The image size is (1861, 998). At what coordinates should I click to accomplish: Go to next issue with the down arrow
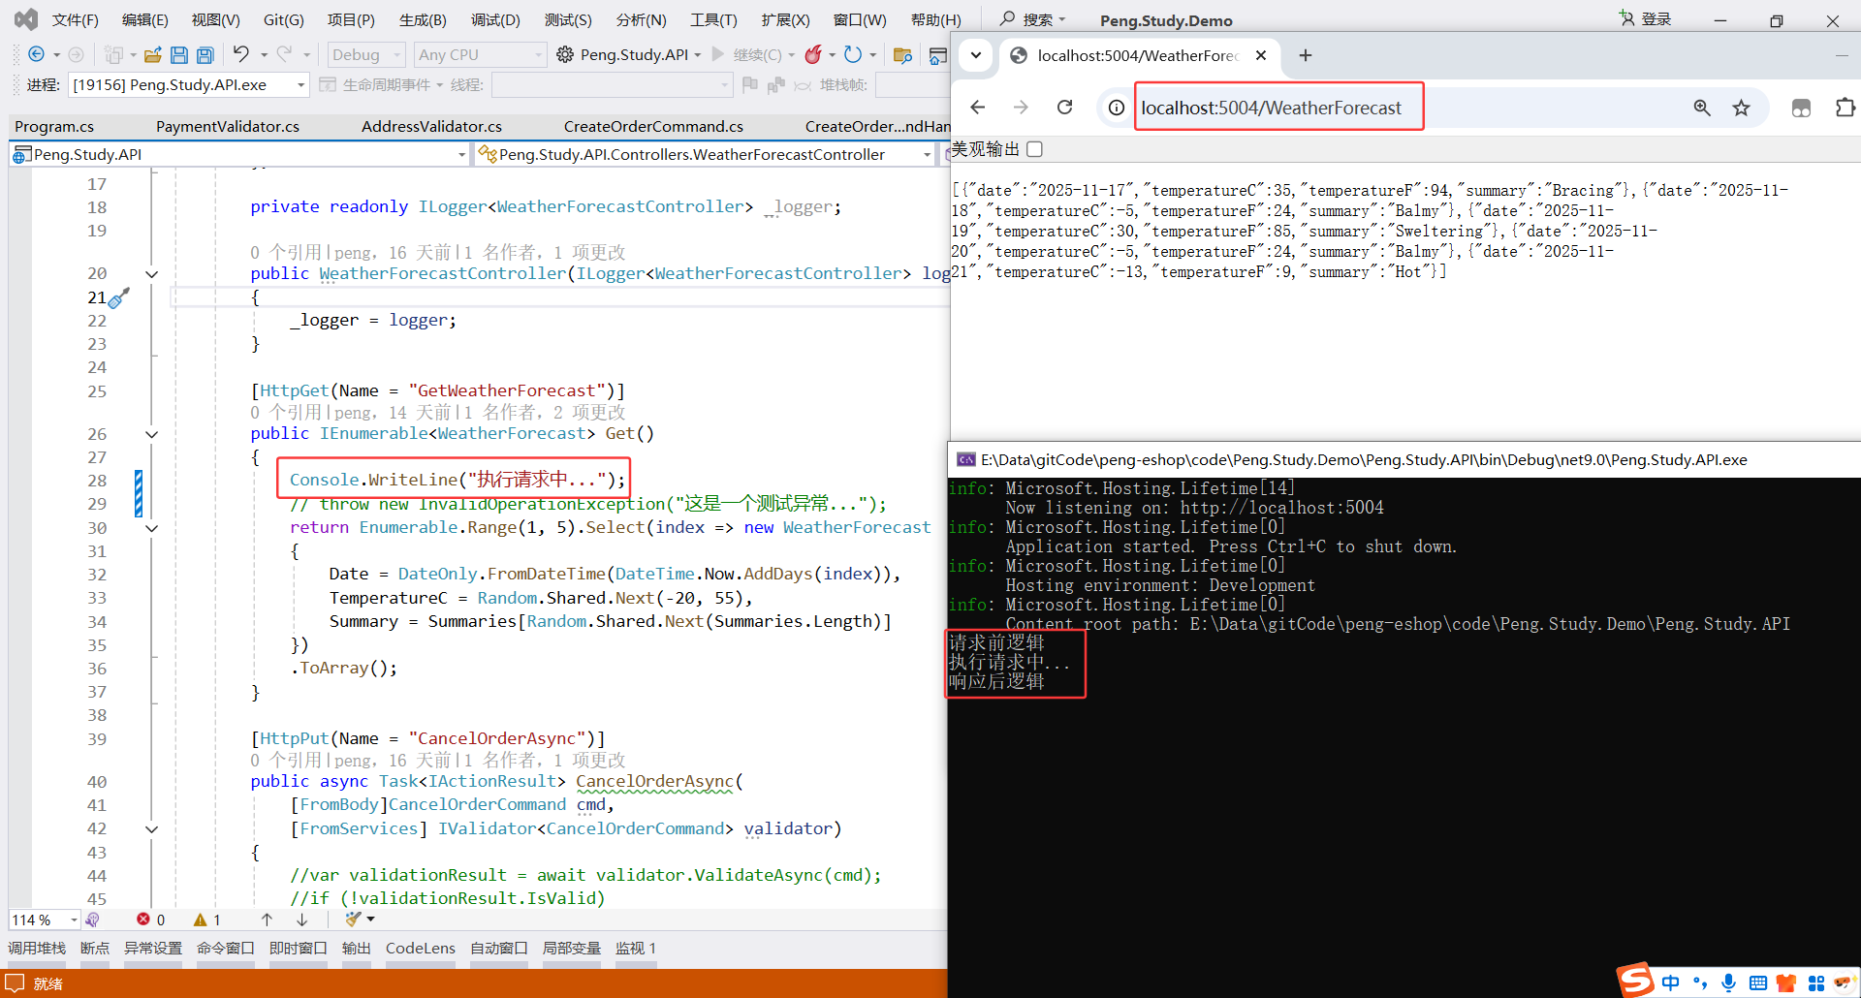302,920
